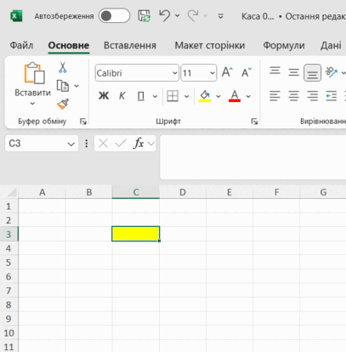Image resolution: width=346 pixels, height=352 pixels.
Task: Open font color palette dropdown
Action: (248, 96)
